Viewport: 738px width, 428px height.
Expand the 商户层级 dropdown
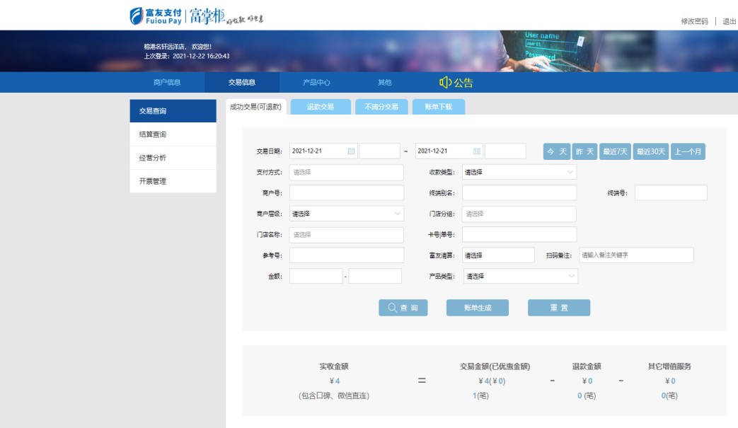coord(397,214)
